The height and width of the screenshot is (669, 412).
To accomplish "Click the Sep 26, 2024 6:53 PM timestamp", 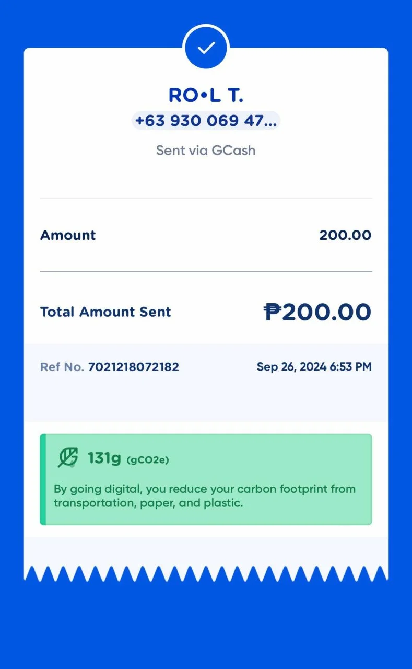I will coord(314,367).
